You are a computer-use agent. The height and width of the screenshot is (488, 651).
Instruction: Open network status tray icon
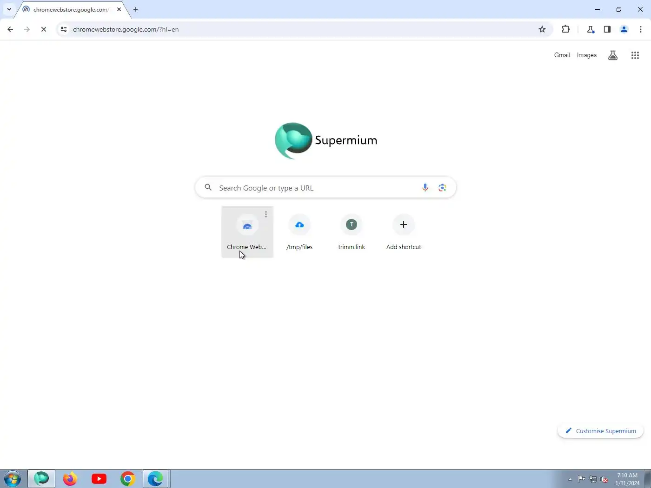click(x=593, y=479)
